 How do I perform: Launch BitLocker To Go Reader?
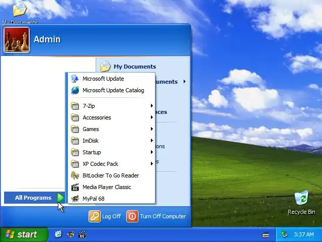coord(111,175)
